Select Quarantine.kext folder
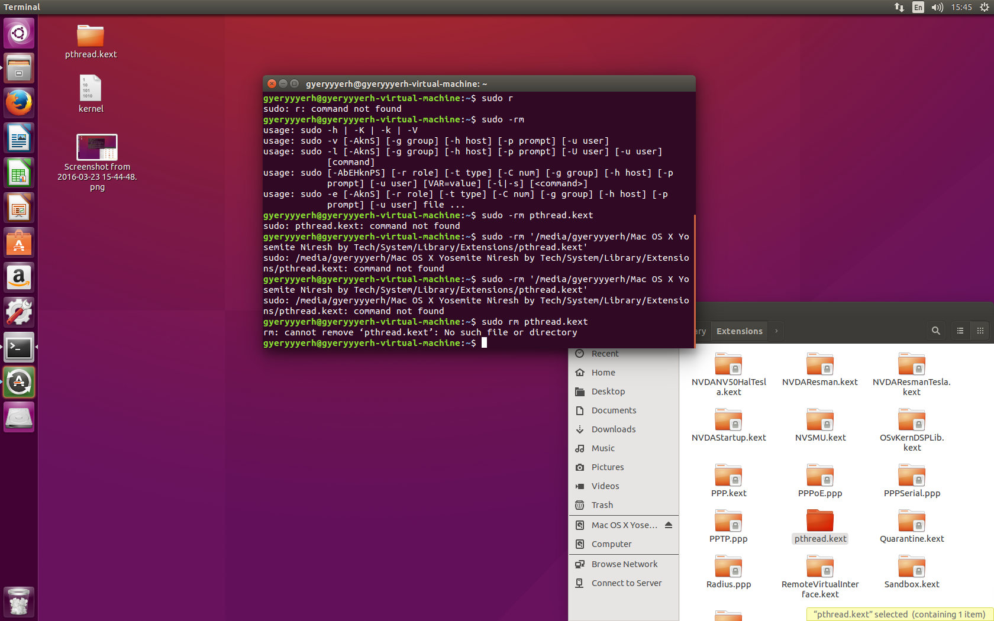Screen dimensions: 994x621 point(912,526)
